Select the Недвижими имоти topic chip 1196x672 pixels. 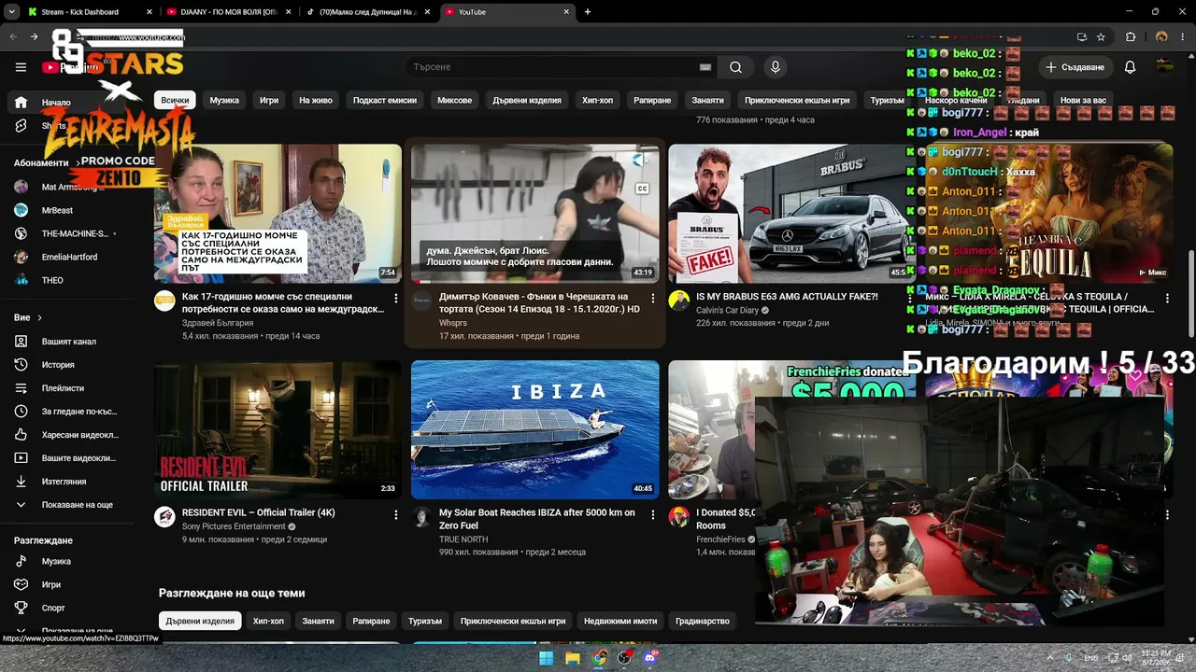[x=620, y=621]
